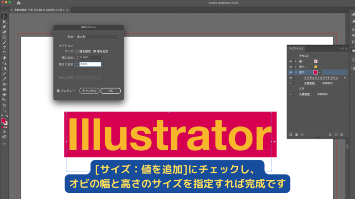Toggle eye of bottom 不透明度 row below 文字
Viewport: 355px width, 199px height.
pos(291,94)
